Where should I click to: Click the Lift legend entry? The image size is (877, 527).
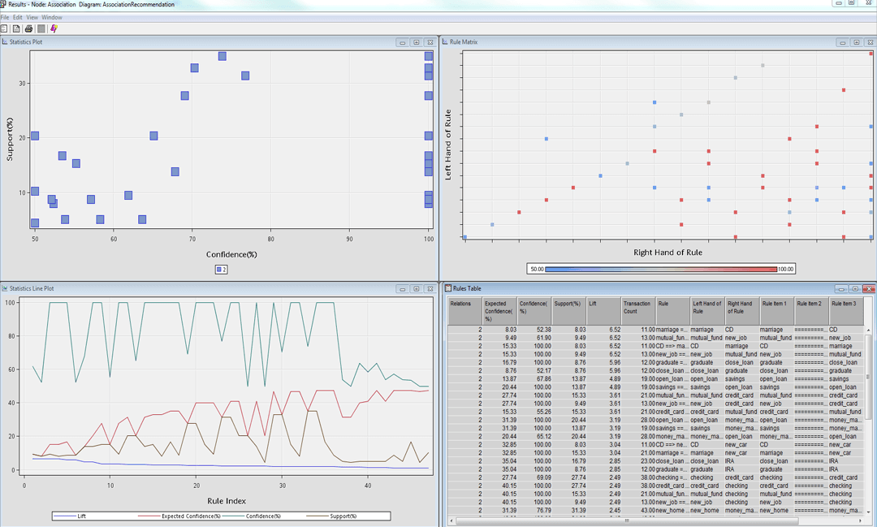point(70,516)
